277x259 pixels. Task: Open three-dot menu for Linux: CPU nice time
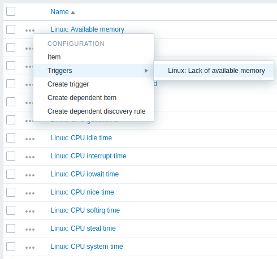30,193
